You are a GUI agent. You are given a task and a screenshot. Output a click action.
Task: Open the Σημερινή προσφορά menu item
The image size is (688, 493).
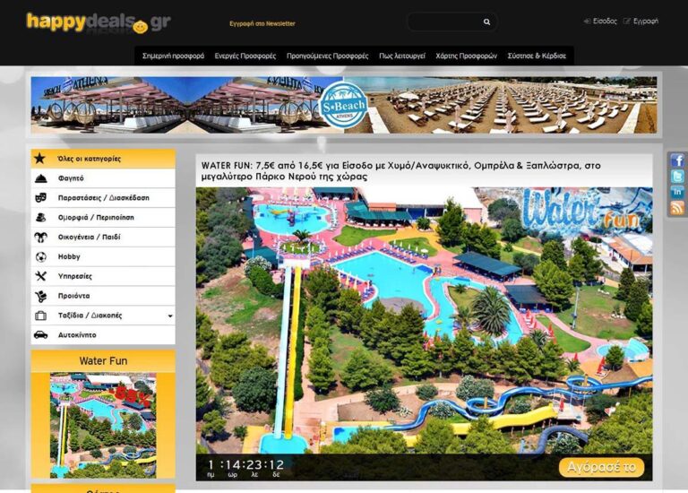[173, 56]
